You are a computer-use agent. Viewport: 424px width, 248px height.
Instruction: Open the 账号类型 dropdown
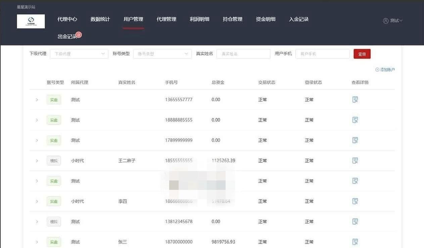pyautogui.click(x=162, y=54)
